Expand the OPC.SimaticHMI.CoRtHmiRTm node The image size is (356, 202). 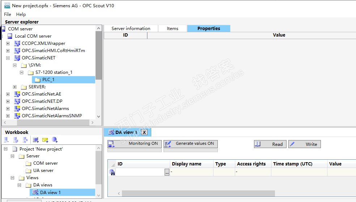[8, 51]
